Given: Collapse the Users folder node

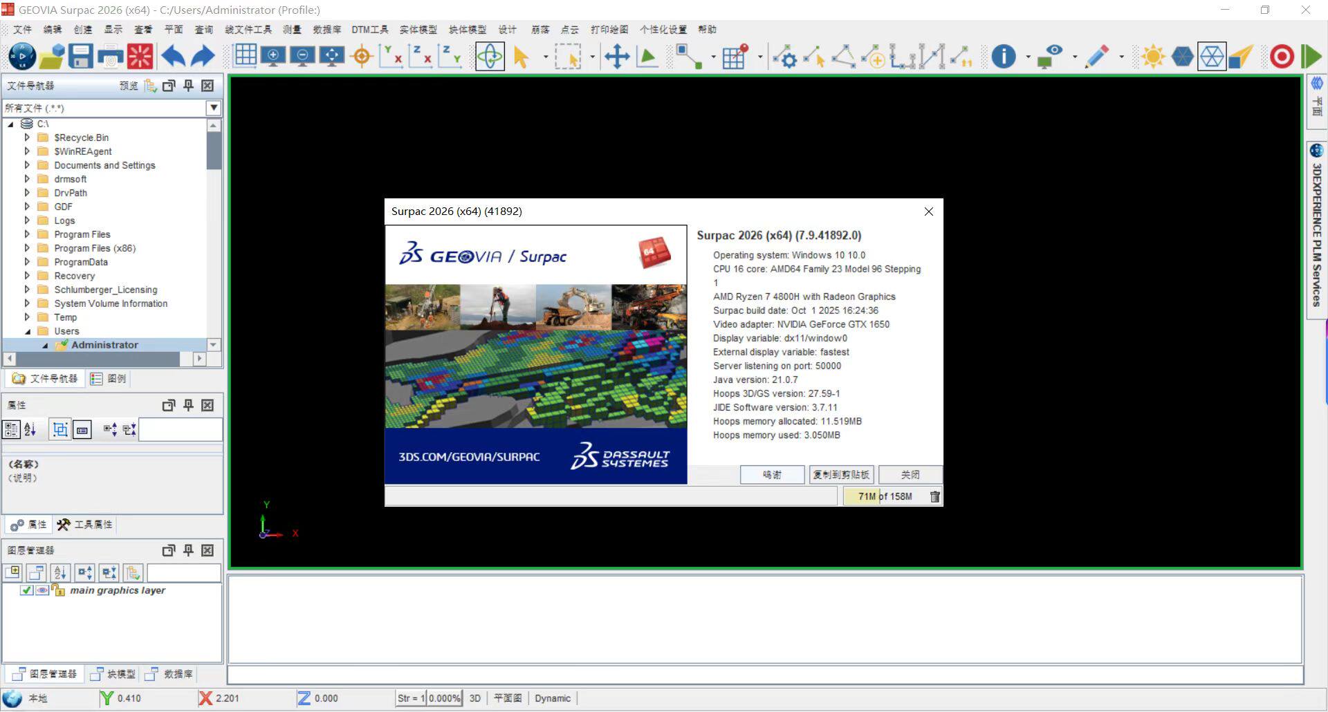Looking at the screenshot, I should click(x=28, y=332).
